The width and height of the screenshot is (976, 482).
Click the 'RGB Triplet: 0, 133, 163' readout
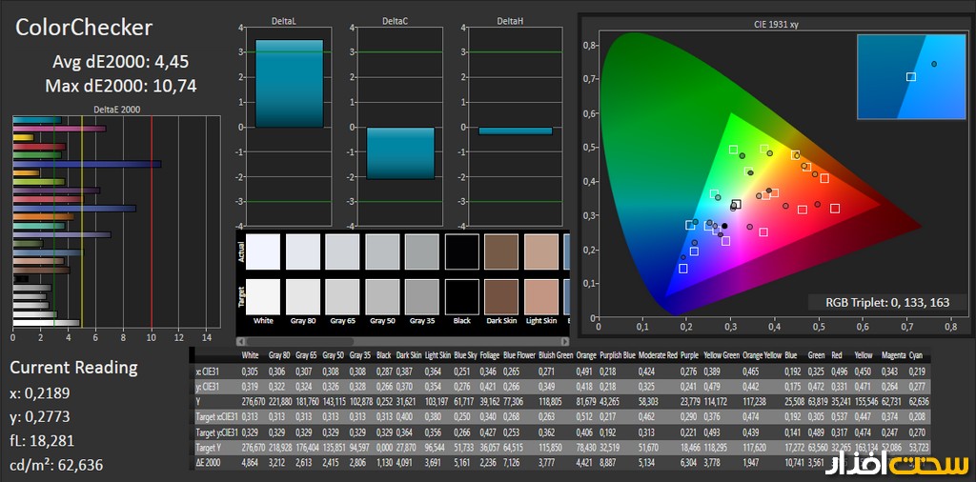coord(887,303)
